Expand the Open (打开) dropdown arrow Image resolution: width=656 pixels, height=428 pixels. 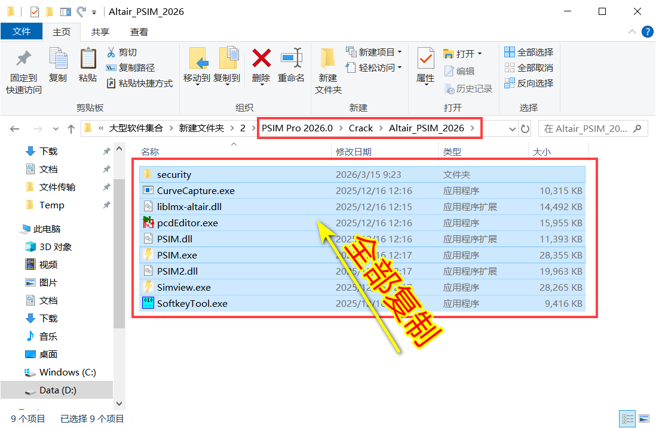click(x=480, y=54)
